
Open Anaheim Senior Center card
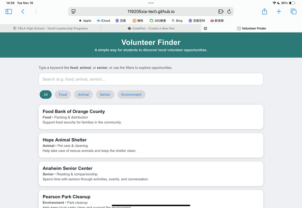pyautogui.click(x=151, y=174)
